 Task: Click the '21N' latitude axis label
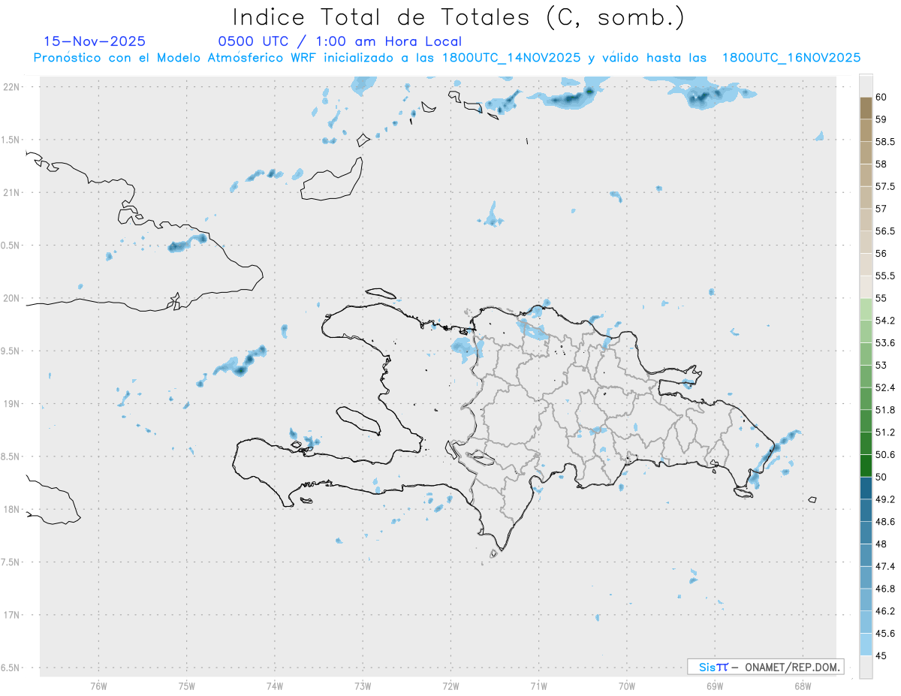click(x=12, y=193)
